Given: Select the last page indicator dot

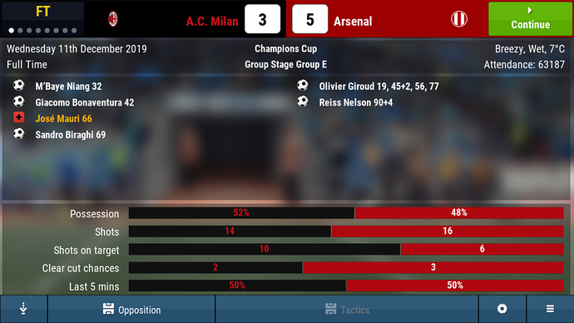Looking at the screenshot, I should click(x=74, y=31).
